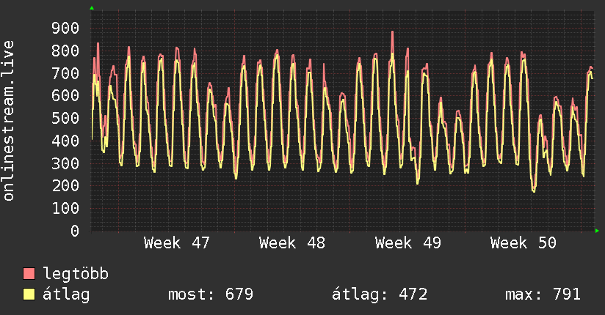Click the 600 y-axis tick label
Screen dimensions: 605x315
[65, 95]
